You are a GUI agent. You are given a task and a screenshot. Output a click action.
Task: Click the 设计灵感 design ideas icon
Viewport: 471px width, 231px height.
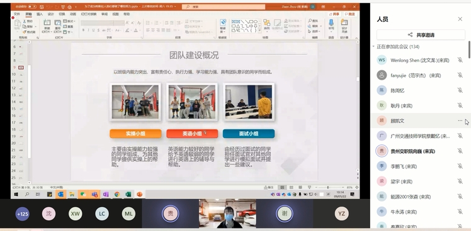pyautogui.click(x=344, y=23)
